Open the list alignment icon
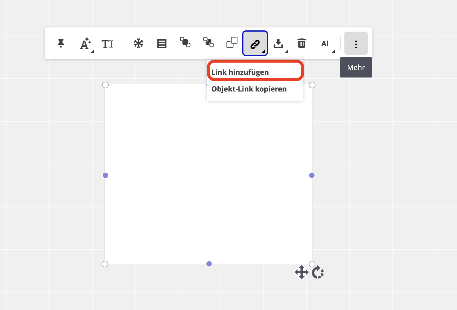The width and height of the screenshot is (457, 310). click(162, 43)
